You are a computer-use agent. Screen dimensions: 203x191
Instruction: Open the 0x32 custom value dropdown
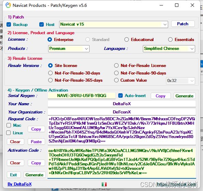(180, 81)
